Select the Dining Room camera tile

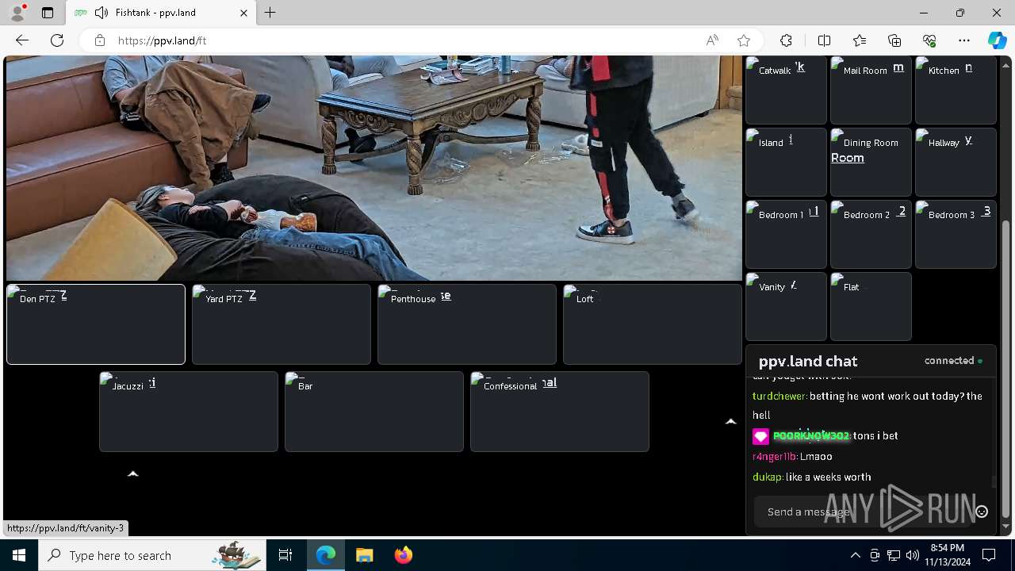(871, 162)
